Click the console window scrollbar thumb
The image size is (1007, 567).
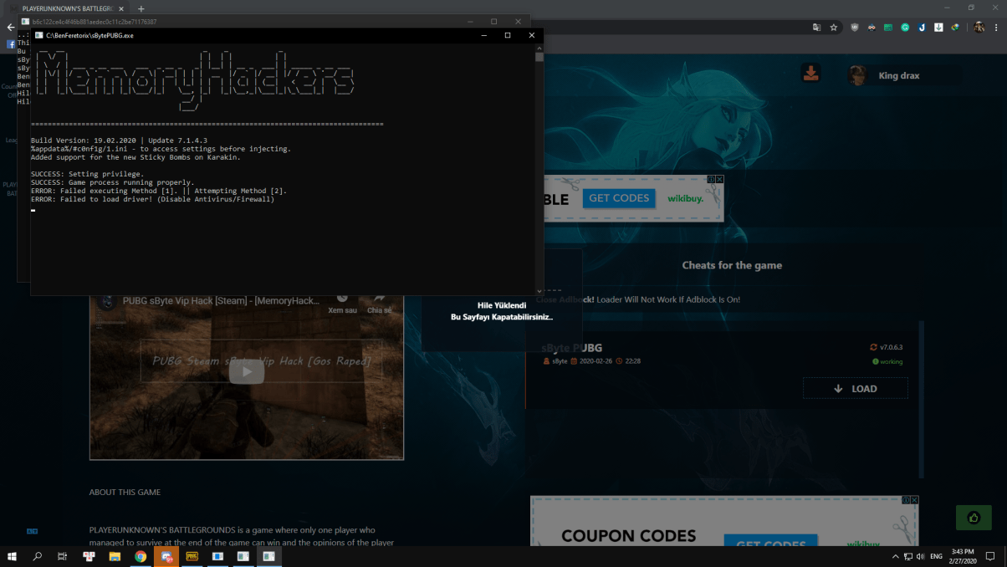(539, 58)
